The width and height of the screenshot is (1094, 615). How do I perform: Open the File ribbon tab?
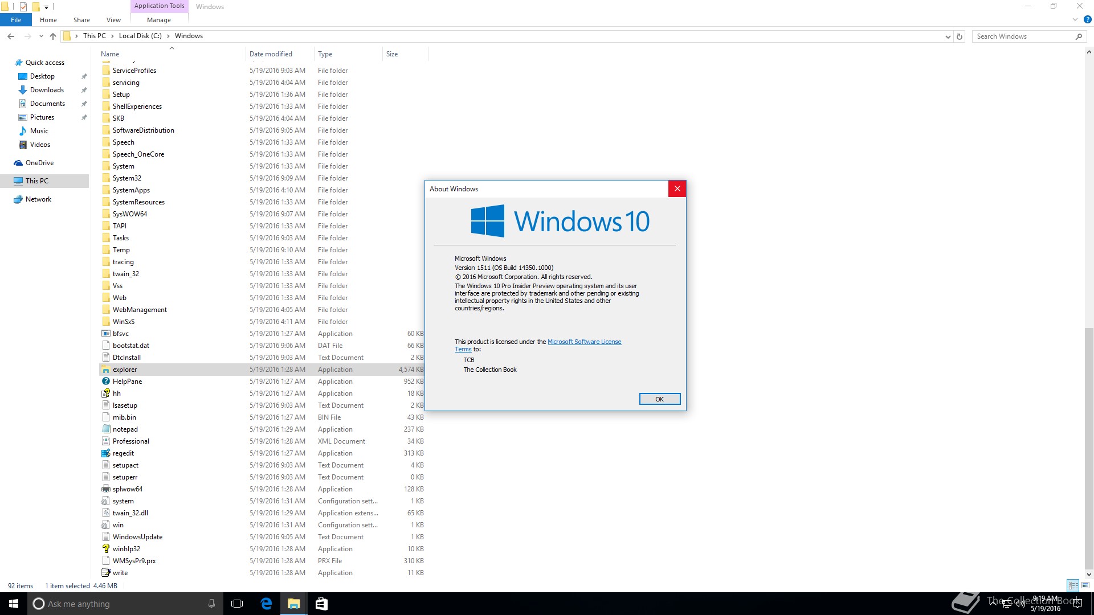(x=16, y=20)
